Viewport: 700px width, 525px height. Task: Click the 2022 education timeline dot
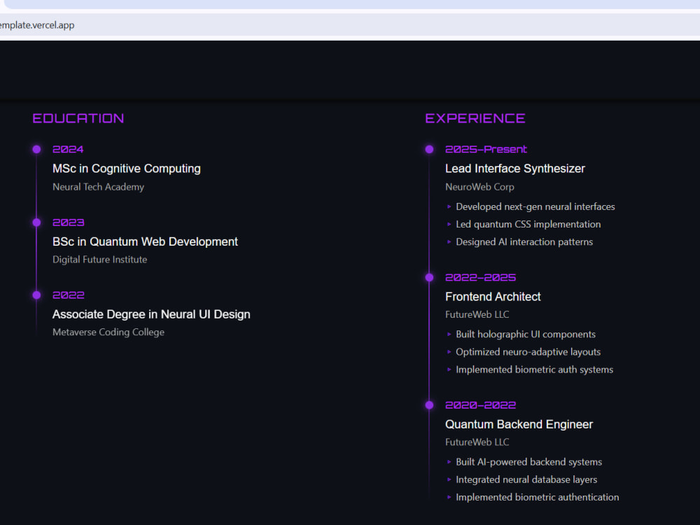(x=36, y=295)
